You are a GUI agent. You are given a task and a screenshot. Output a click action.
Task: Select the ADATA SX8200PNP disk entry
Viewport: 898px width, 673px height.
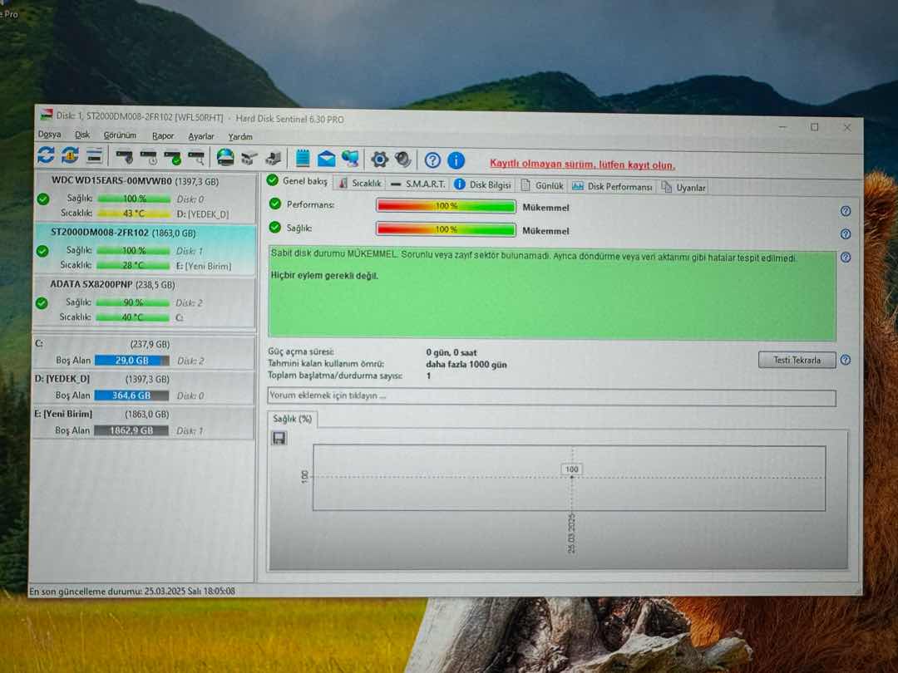coord(145,301)
